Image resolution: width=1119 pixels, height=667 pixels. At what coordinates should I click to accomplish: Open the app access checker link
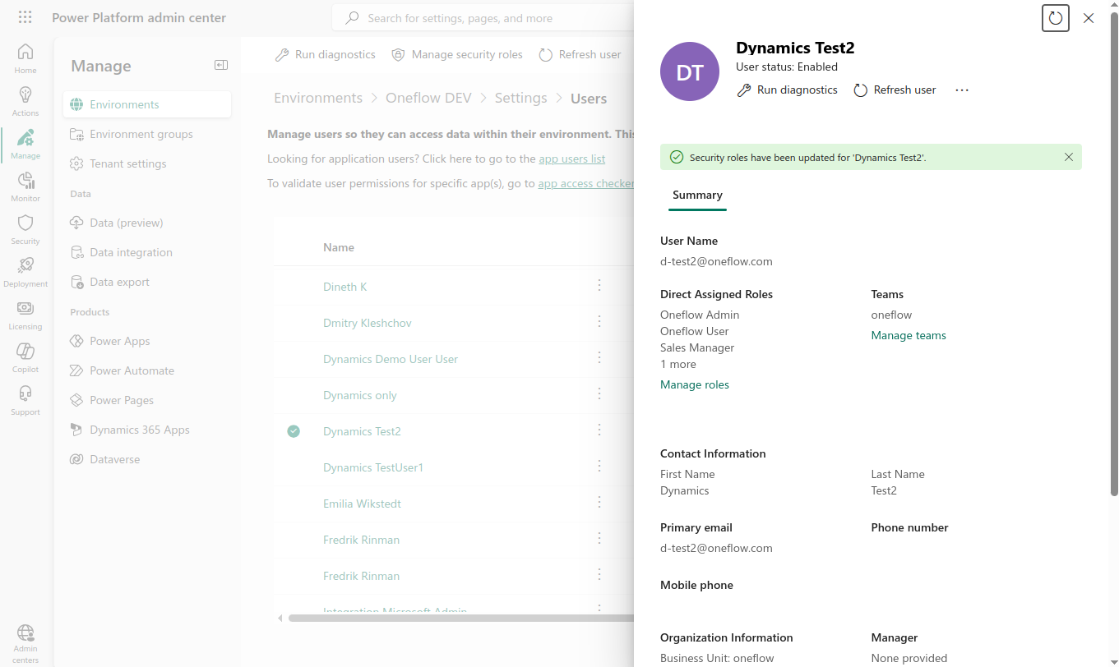(585, 183)
